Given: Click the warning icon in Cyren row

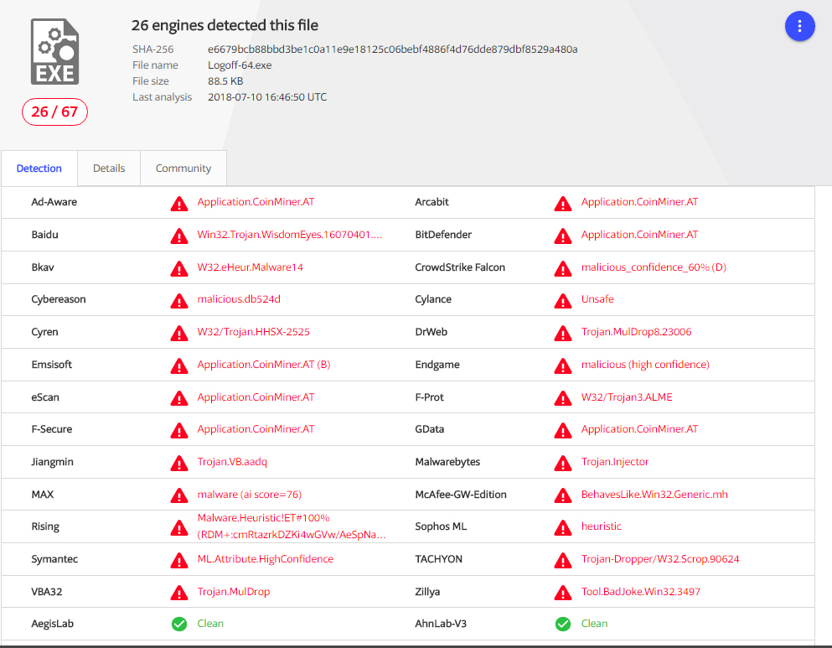Looking at the screenshot, I should [179, 334].
